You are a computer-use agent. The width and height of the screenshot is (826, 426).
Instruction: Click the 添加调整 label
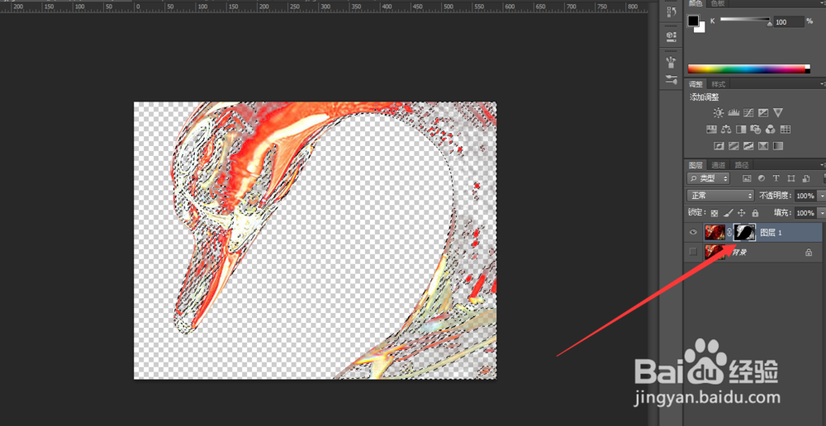click(704, 97)
